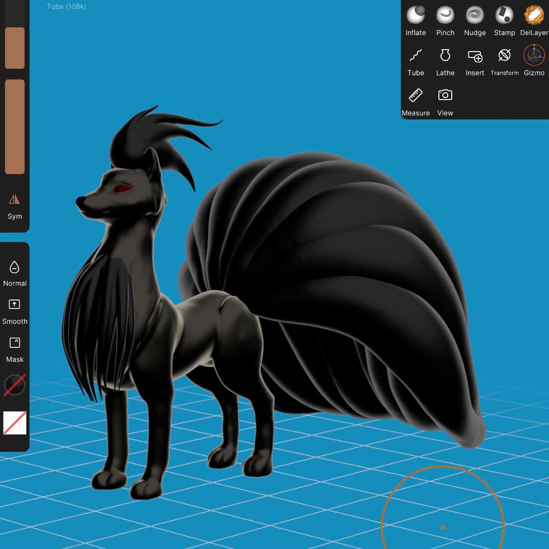549x549 pixels.
Task: Open the white alpha swatch with red slash
Action: [15, 423]
